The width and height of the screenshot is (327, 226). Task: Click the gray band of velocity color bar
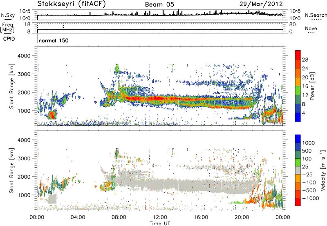(x=298, y=170)
